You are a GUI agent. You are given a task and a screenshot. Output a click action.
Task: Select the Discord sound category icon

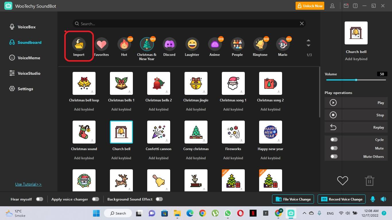(x=169, y=44)
